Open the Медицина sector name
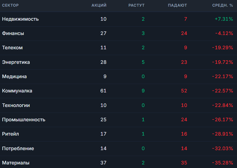Viewport: 237px width, 168px height. [14, 76]
